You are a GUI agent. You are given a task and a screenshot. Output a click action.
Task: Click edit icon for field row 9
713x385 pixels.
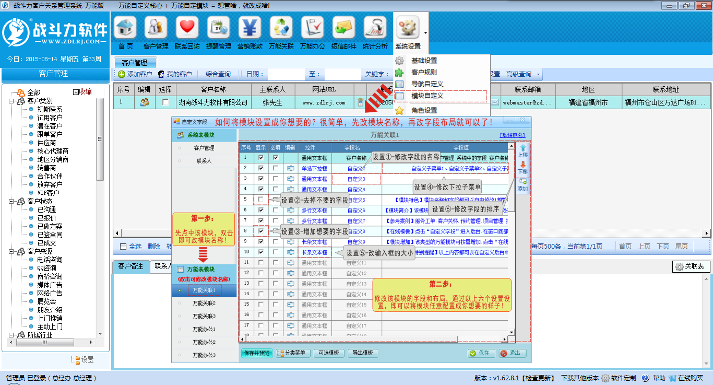click(290, 241)
